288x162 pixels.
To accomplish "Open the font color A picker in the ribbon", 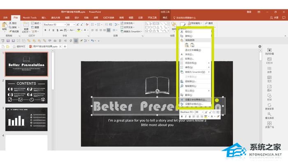I will coord(85,30).
